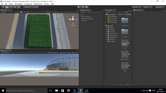This screenshot has width=166, height=93.
Task: Select the Scale tool
Action: (15, 7)
